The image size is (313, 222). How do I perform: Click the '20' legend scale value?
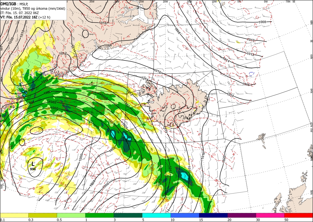(229, 220)
